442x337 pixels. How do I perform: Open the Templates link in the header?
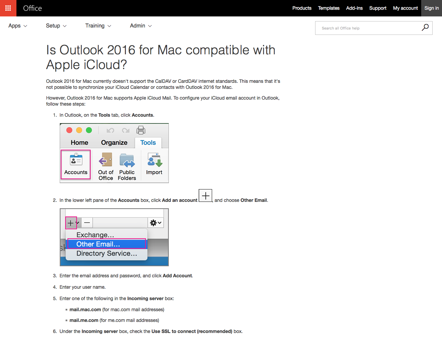[x=329, y=8]
